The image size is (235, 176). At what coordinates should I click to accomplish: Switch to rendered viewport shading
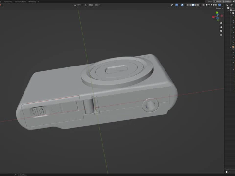[x=198, y=5]
